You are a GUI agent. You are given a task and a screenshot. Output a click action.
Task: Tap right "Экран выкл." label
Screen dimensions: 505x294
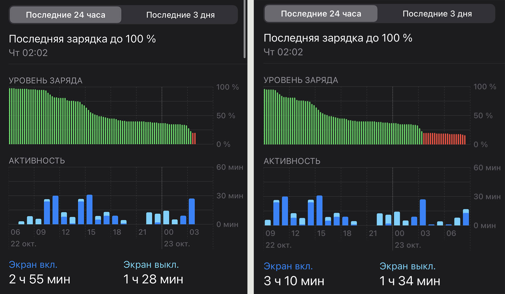coord(407,266)
